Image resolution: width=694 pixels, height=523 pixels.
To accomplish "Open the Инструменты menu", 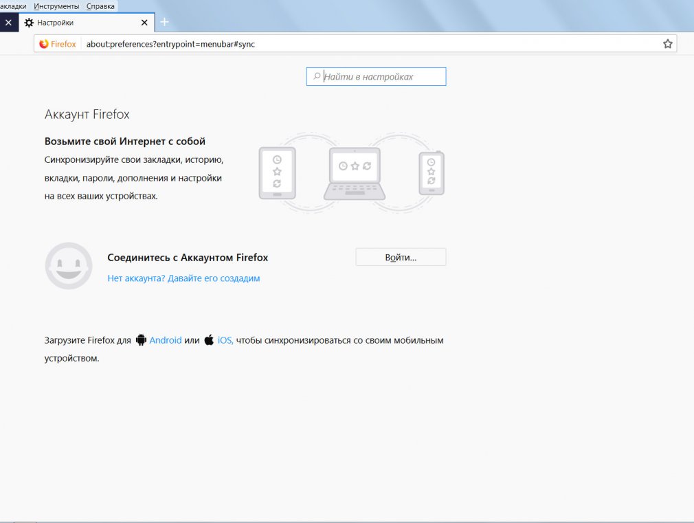I will point(56,6).
